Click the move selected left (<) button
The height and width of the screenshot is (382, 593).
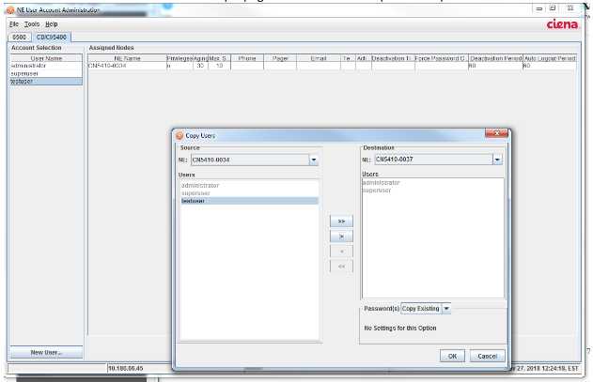pos(341,251)
